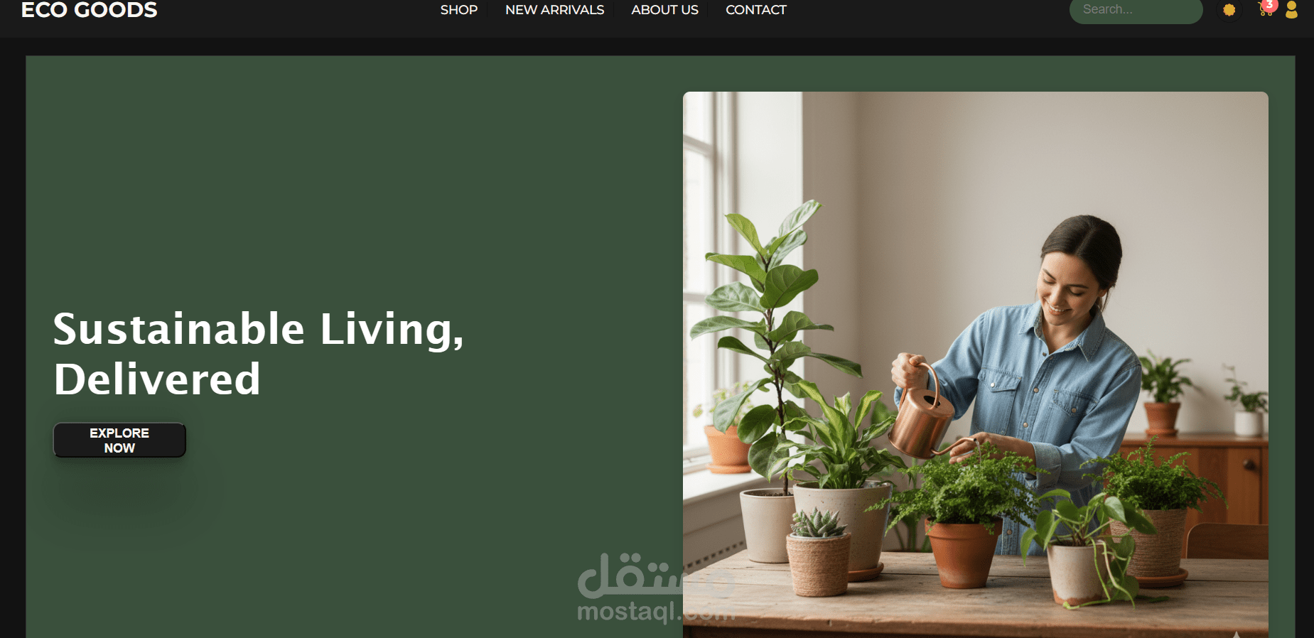This screenshot has width=1314, height=638.
Task: Toggle the sun light/dark theme icon
Action: tap(1229, 10)
